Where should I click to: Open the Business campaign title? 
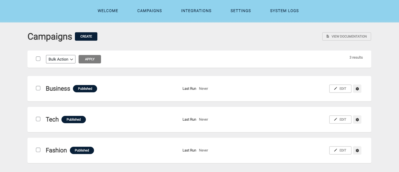[58, 89]
